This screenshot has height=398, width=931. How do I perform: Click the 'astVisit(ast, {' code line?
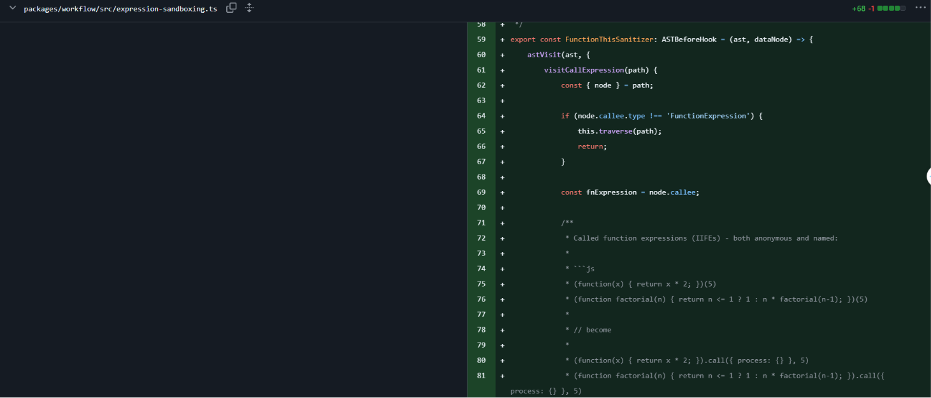coord(558,55)
